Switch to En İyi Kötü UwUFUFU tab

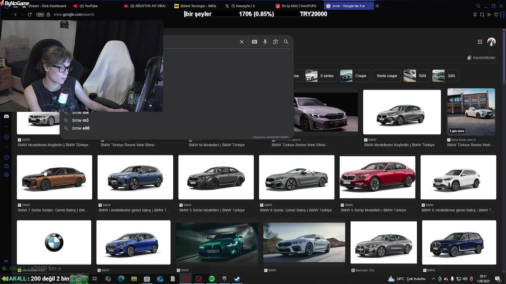pyautogui.click(x=297, y=6)
